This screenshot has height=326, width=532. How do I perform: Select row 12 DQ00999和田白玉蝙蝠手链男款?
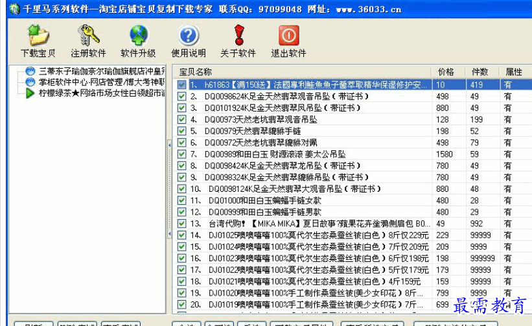353,212
